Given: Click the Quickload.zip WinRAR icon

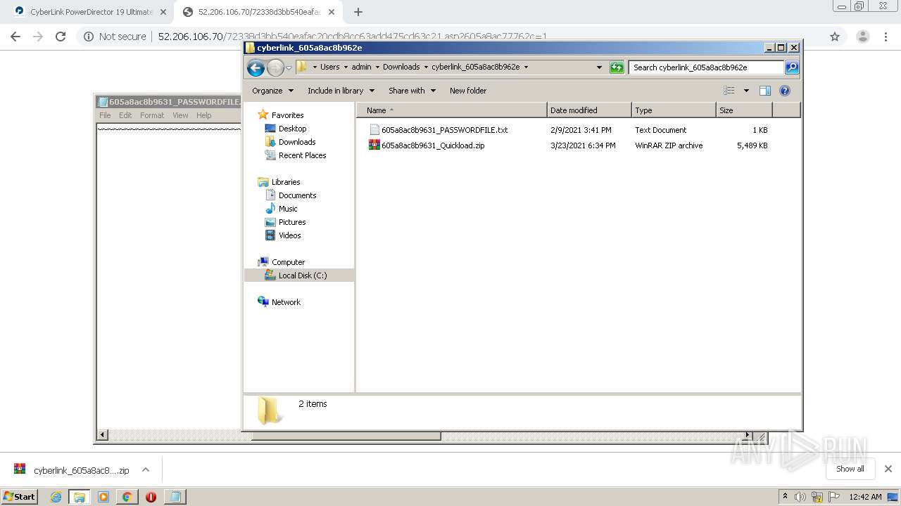Looking at the screenshot, I should coord(374,145).
